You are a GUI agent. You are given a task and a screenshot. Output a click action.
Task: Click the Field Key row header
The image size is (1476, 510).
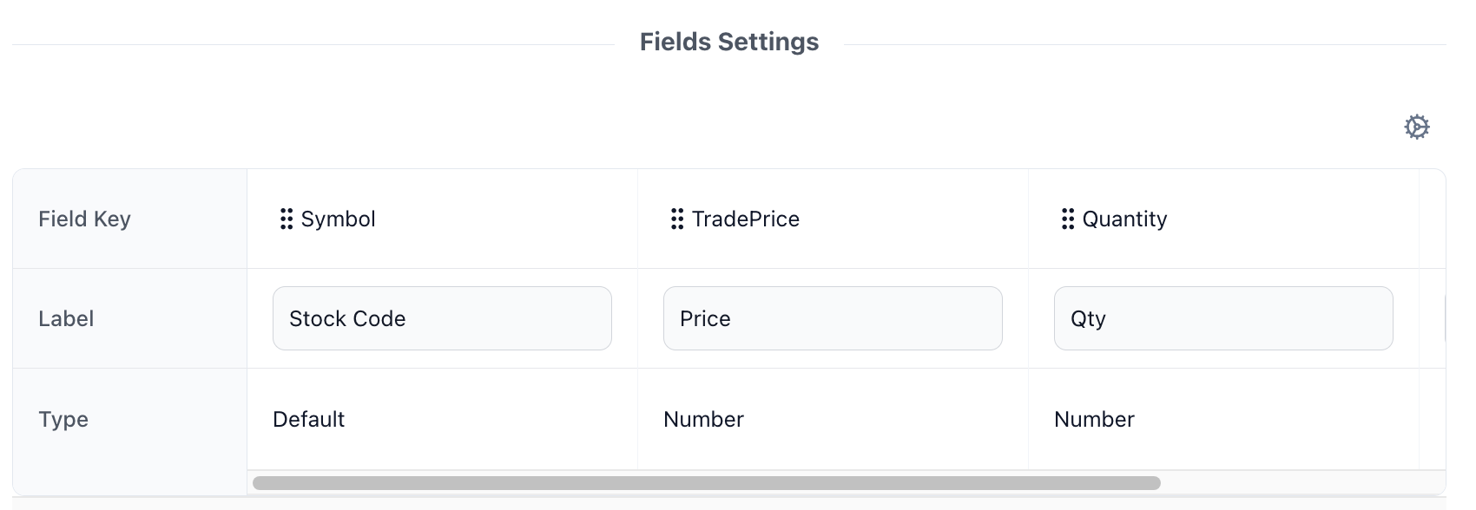(x=84, y=219)
